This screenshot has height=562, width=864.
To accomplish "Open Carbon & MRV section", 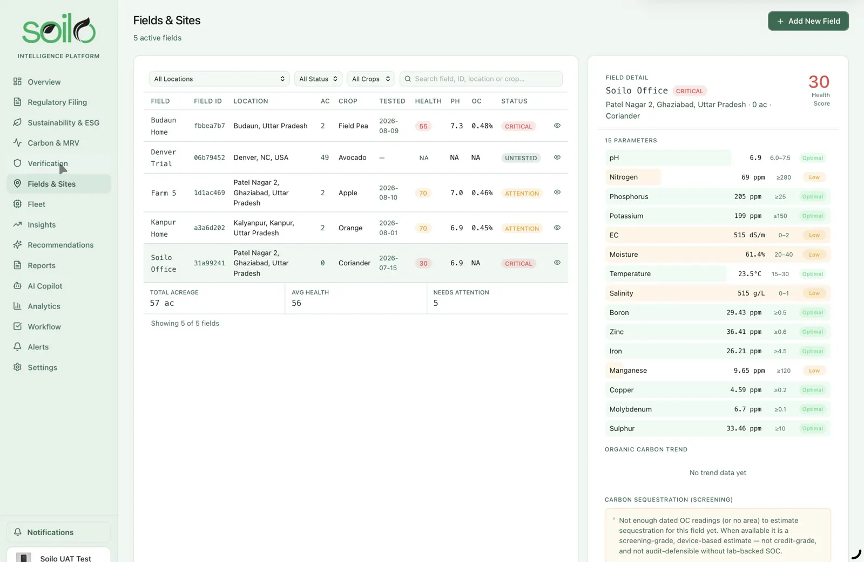I will click(x=58, y=143).
